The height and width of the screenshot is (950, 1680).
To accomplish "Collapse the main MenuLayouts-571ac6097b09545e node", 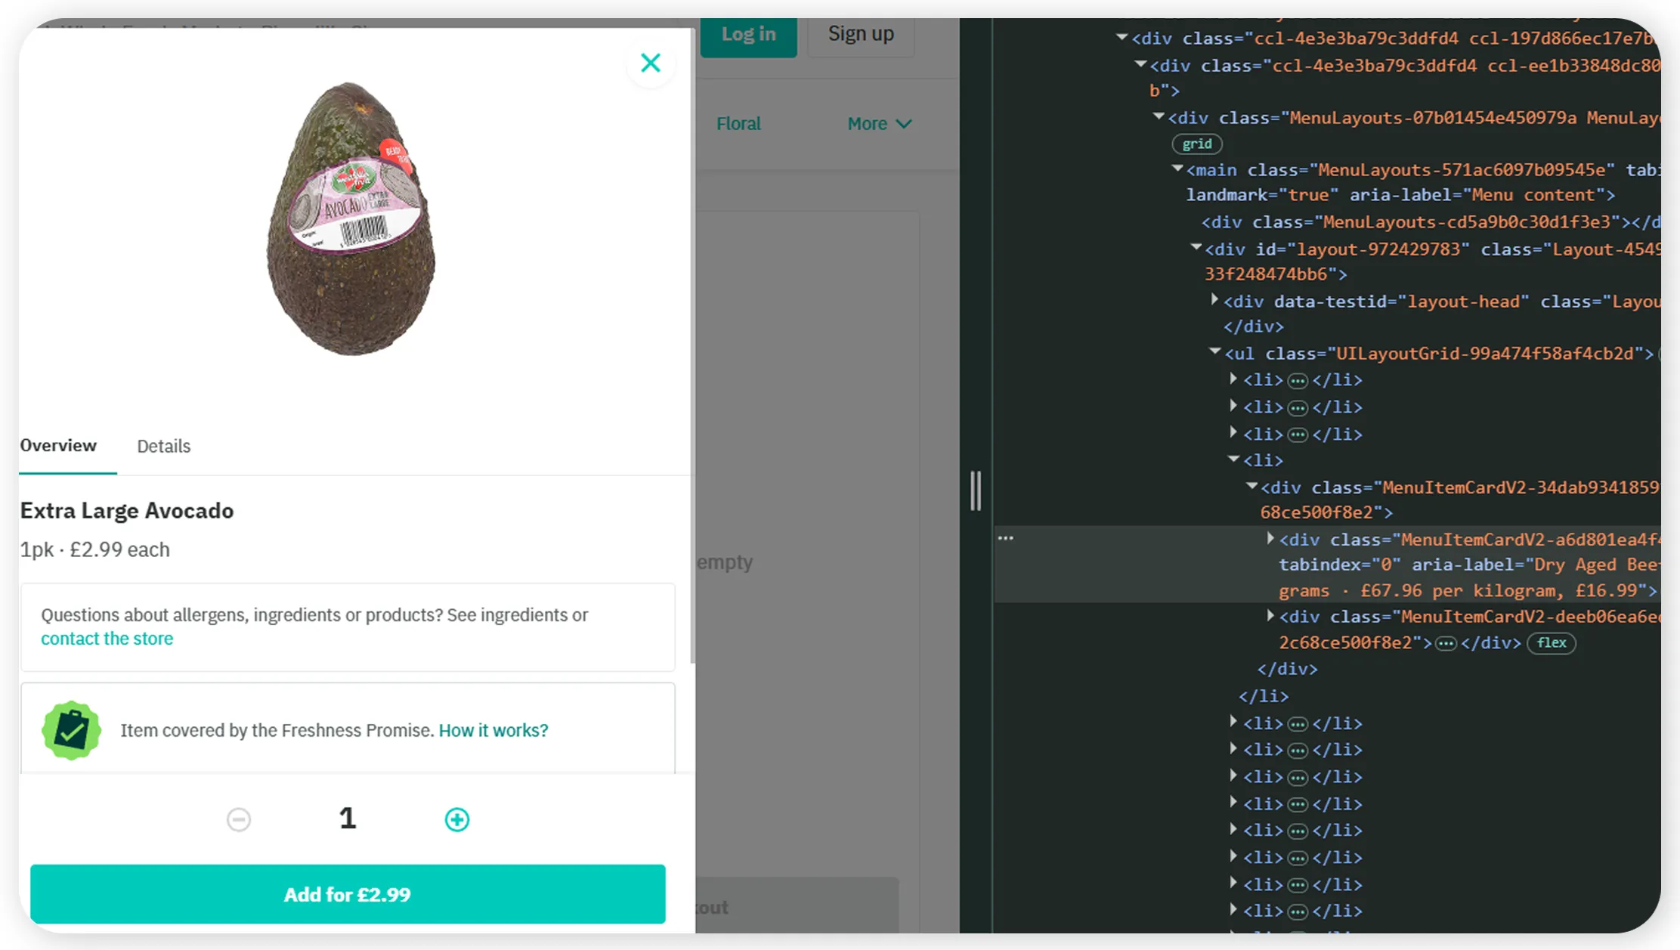I will pyautogui.click(x=1177, y=169).
